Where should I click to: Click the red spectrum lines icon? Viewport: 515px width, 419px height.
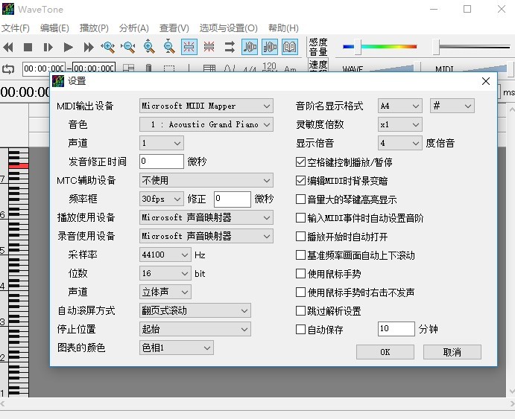209,47
